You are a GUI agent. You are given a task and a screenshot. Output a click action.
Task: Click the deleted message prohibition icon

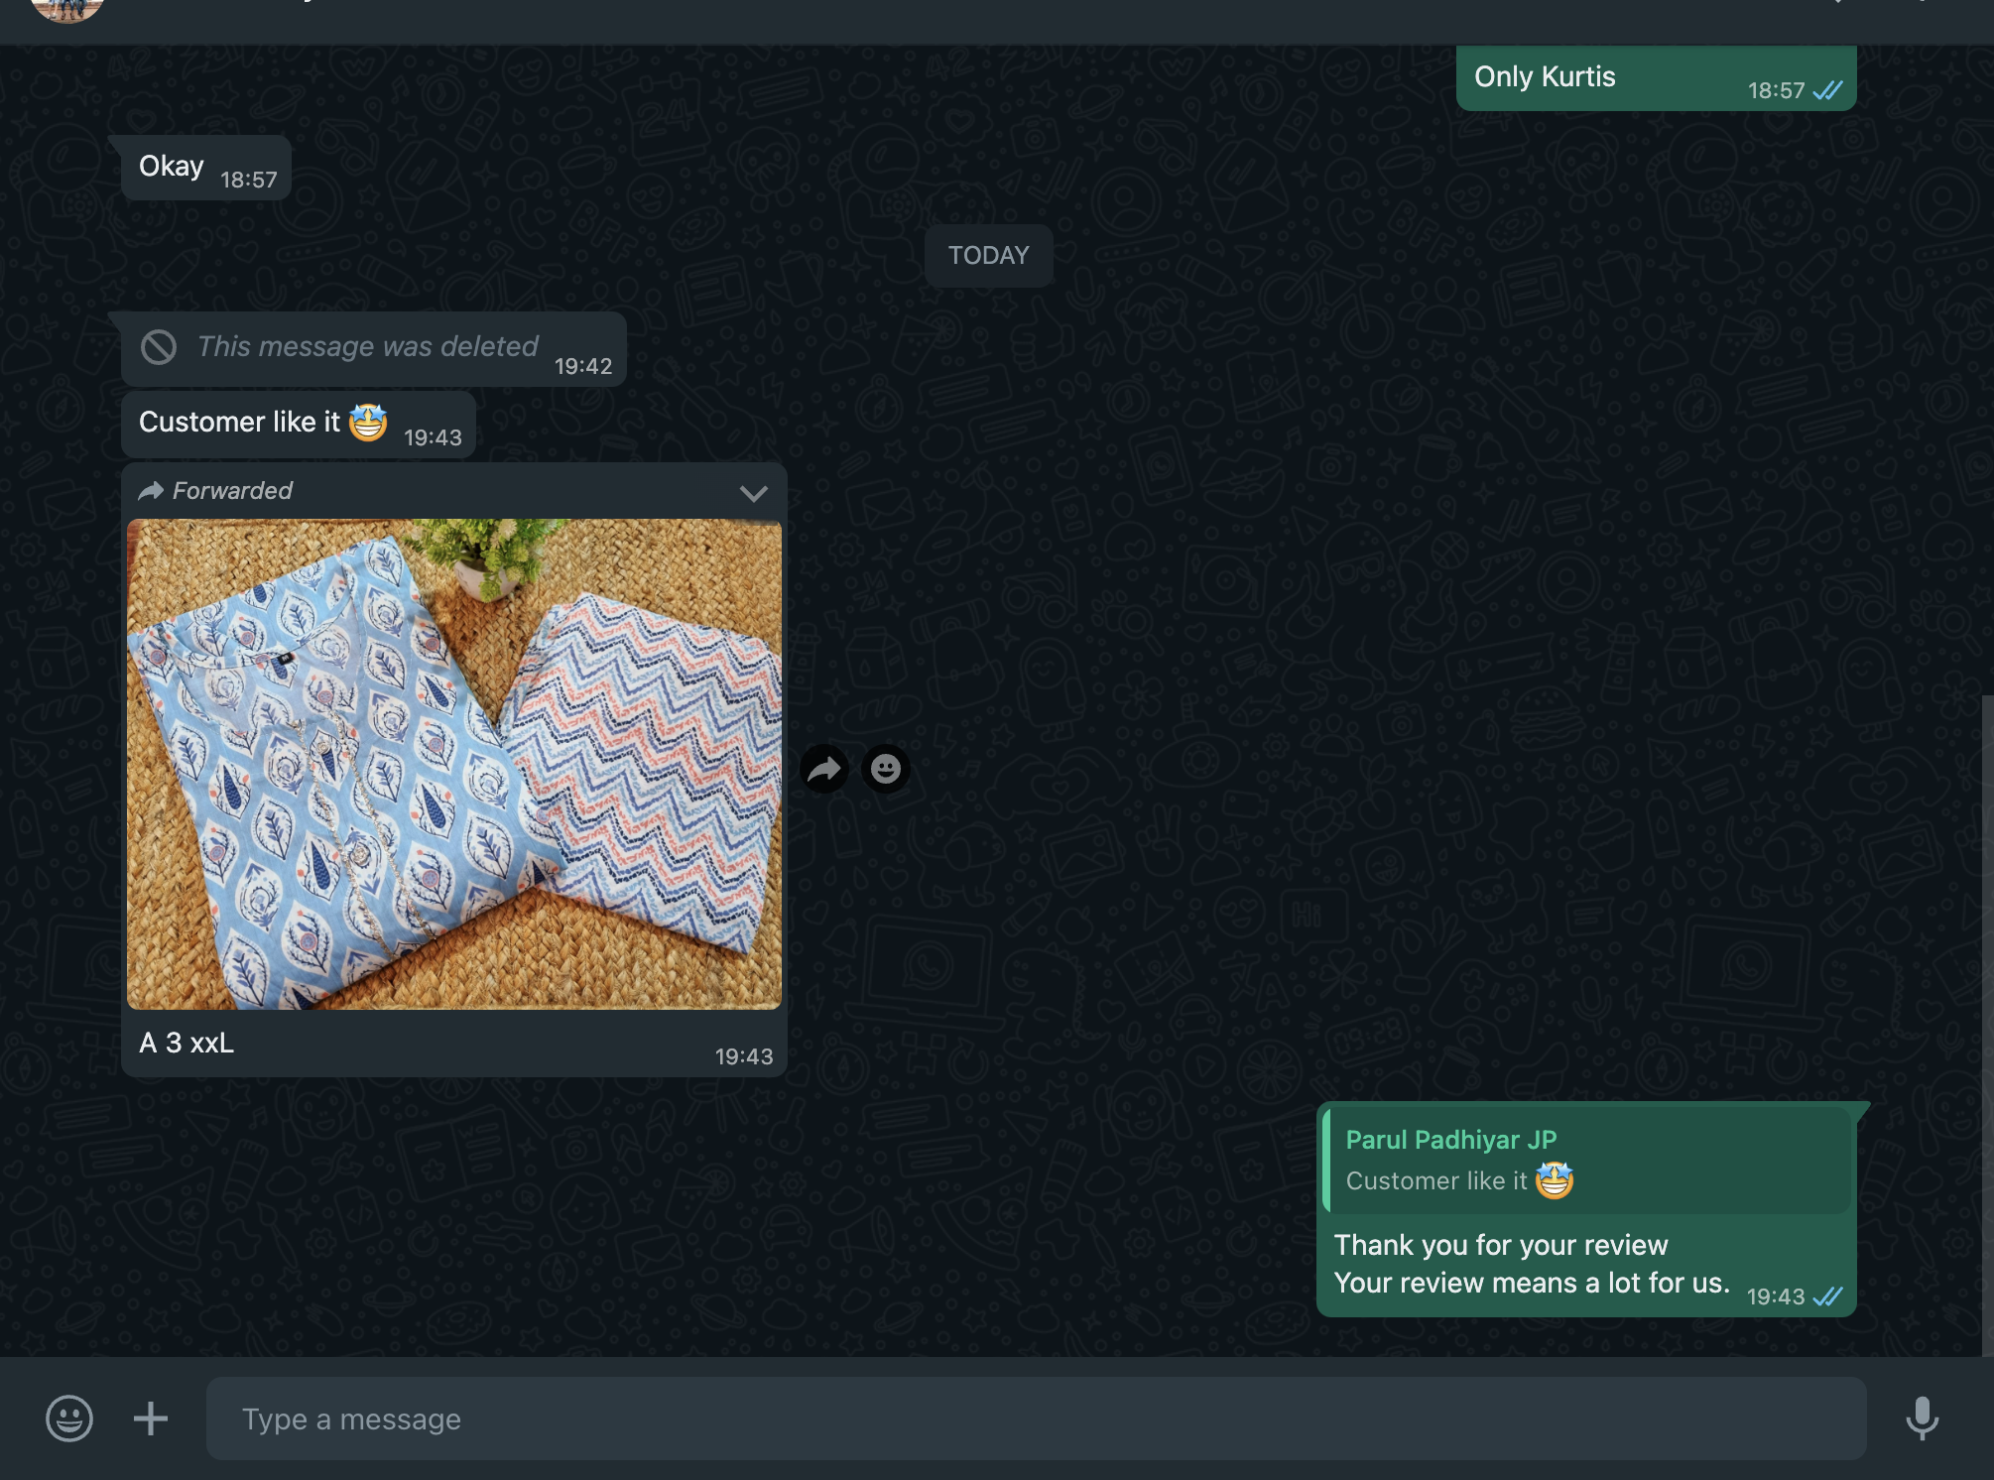pos(159,347)
